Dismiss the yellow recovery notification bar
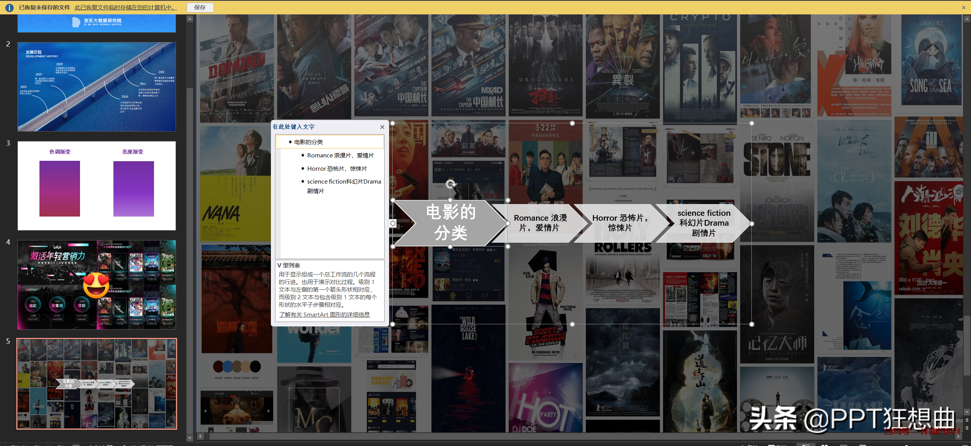The width and height of the screenshot is (971, 446). (963, 8)
